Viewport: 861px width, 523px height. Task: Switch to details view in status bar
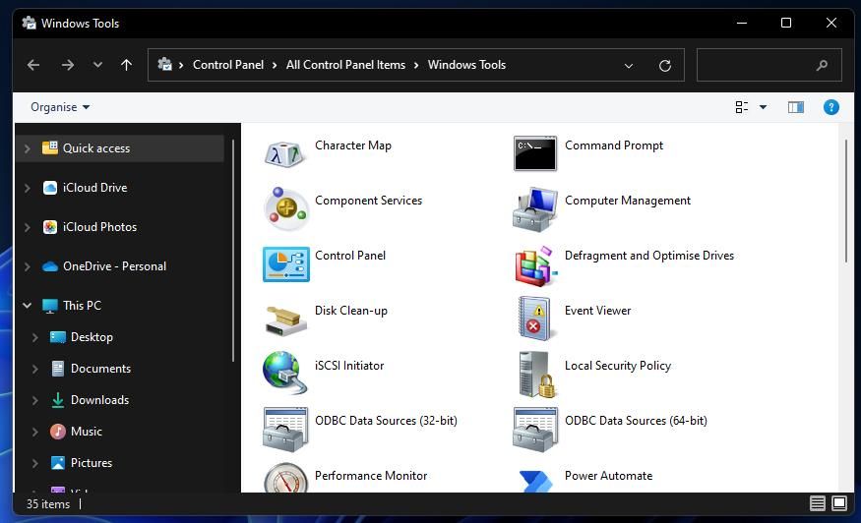[818, 503]
